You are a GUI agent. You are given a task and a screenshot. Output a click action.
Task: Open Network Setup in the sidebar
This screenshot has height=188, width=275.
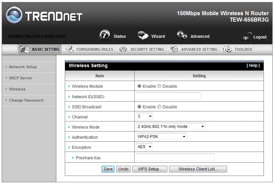tap(23, 67)
